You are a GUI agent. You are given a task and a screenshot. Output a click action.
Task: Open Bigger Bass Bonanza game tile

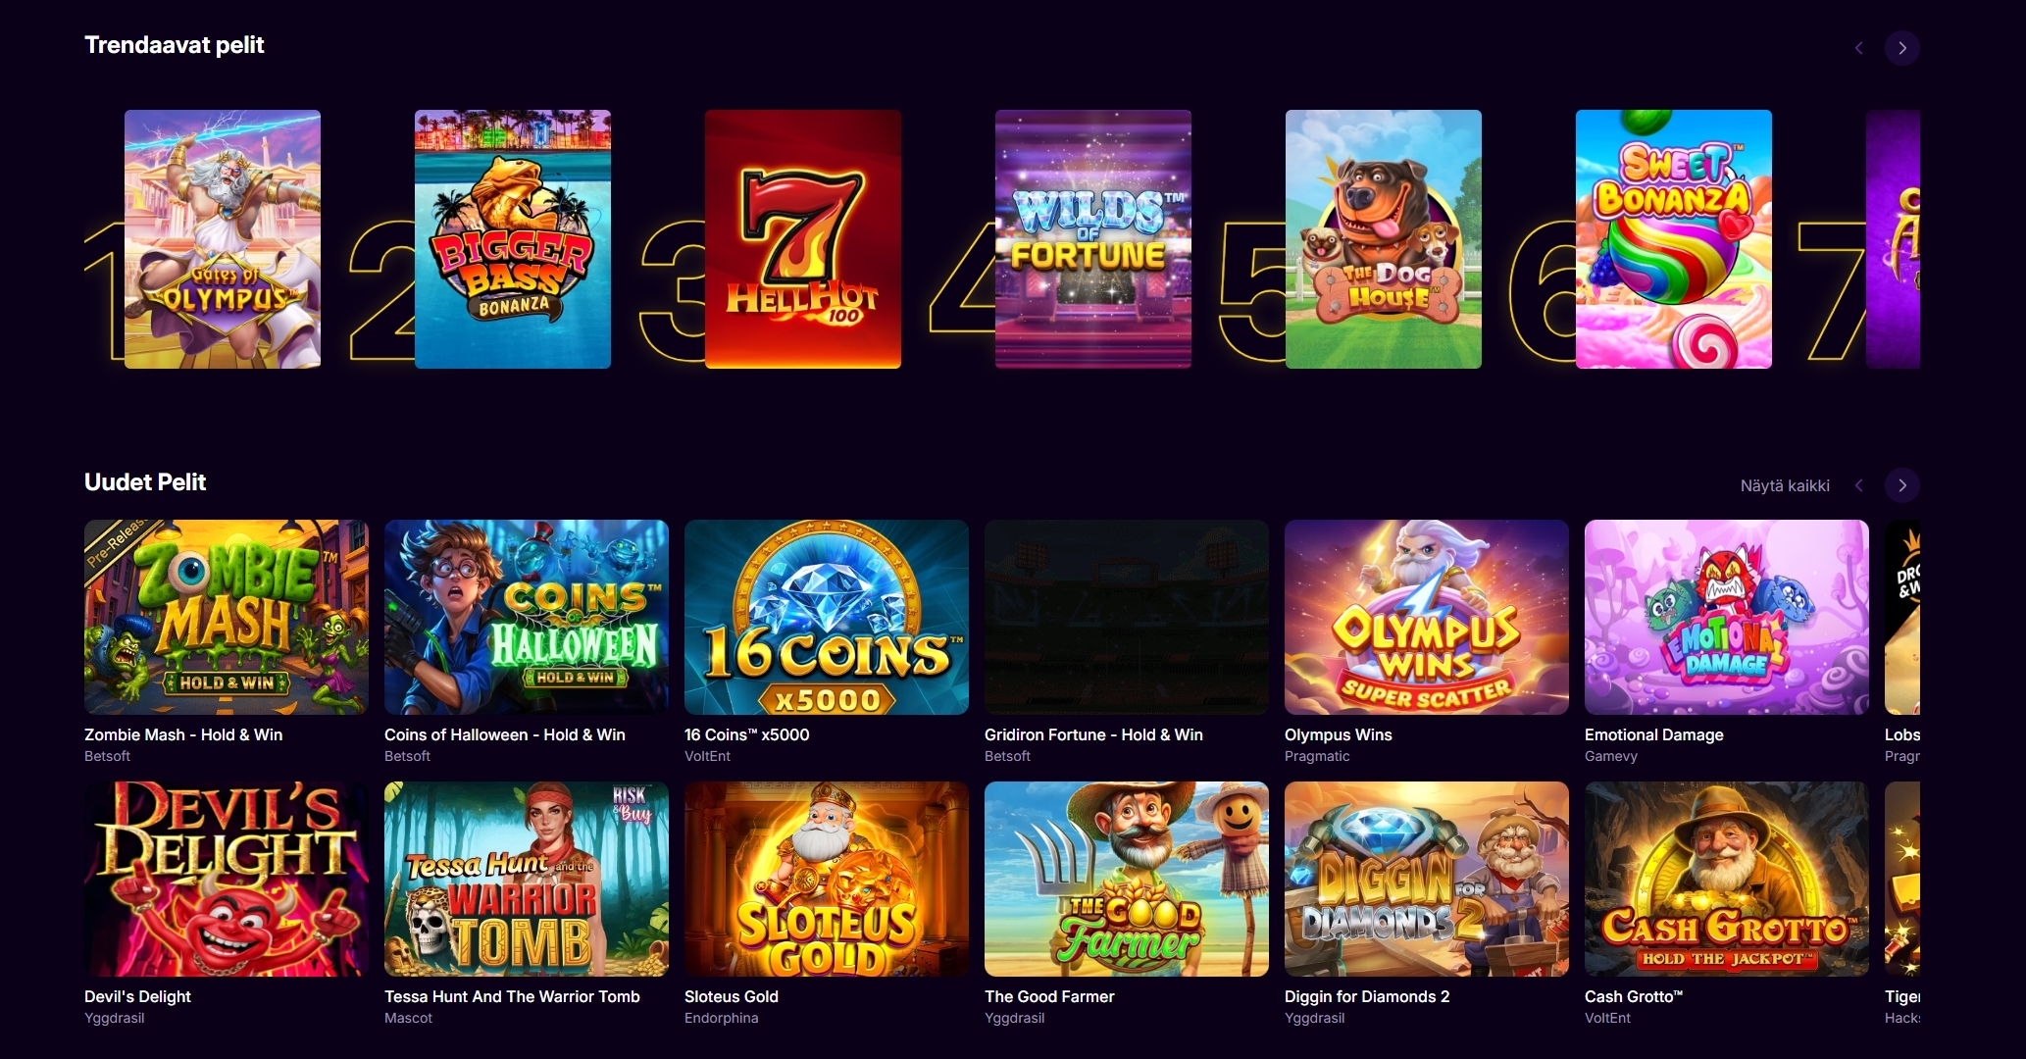click(x=513, y=239)
